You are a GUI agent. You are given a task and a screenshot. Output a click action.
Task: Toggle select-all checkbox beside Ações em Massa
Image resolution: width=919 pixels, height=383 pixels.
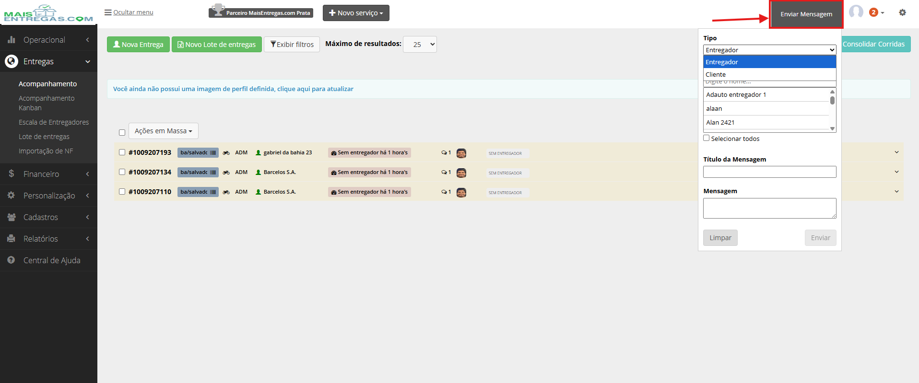pos(122,132)
